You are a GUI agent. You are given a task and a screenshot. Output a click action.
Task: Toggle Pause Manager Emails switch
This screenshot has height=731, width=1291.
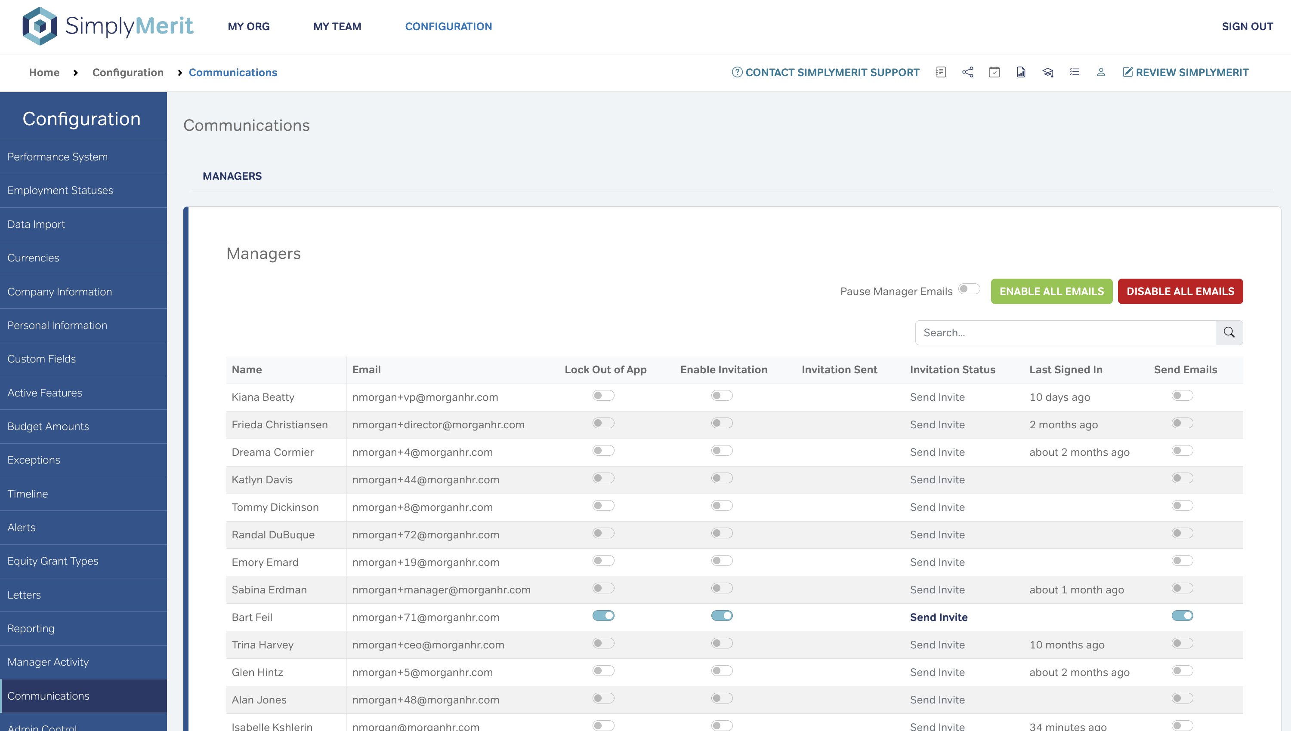point(969,289)
